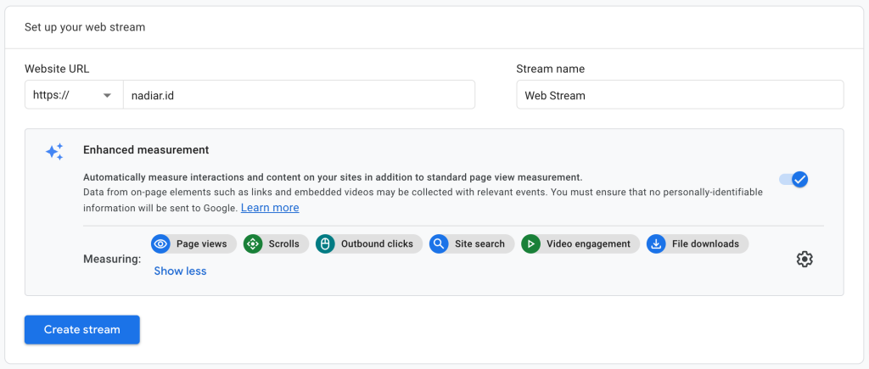The width and height of the screenshot is (869, 369).
Task: Click the caret arrow beside https://
Action: coord(108,96)
